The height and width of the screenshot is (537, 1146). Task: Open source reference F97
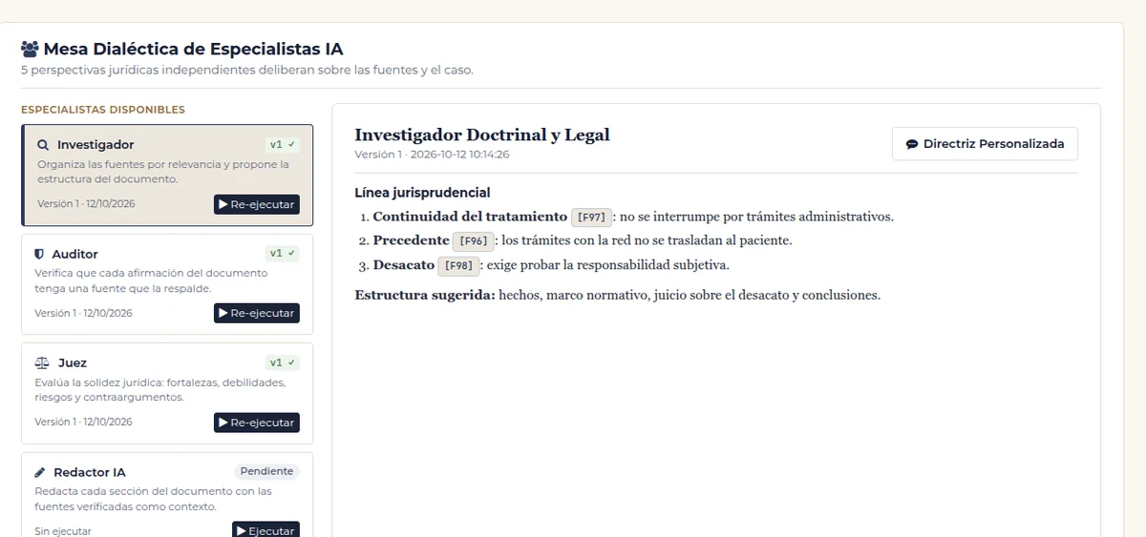tap(591, 217)
